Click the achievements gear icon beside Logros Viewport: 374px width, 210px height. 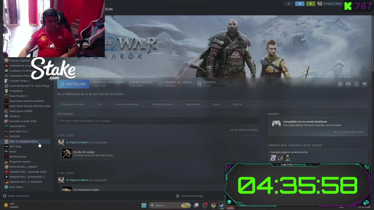click(x=199, y=84)
